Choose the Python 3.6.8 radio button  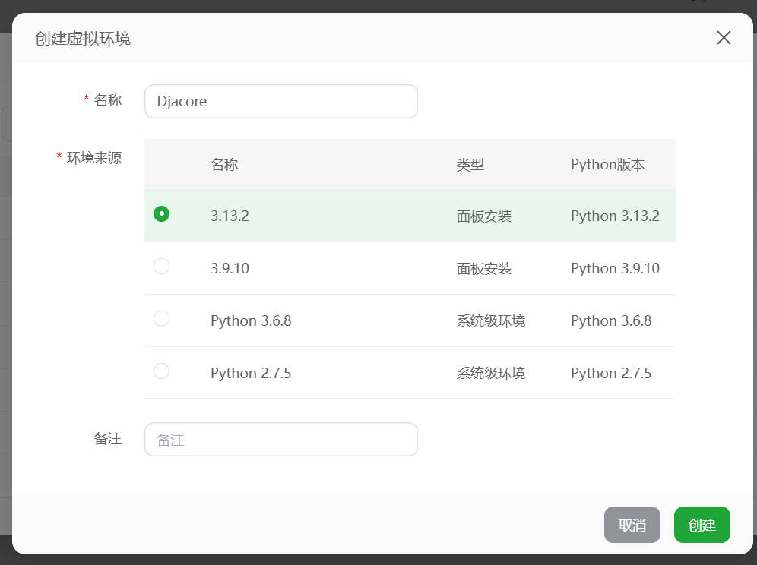[x=161, y=319]
